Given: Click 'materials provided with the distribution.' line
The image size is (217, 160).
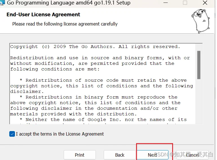Looking at the screenshot, I should tap(74, 114).
